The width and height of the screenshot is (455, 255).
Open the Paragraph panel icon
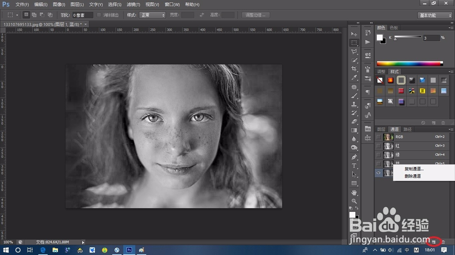coord(368,92)
